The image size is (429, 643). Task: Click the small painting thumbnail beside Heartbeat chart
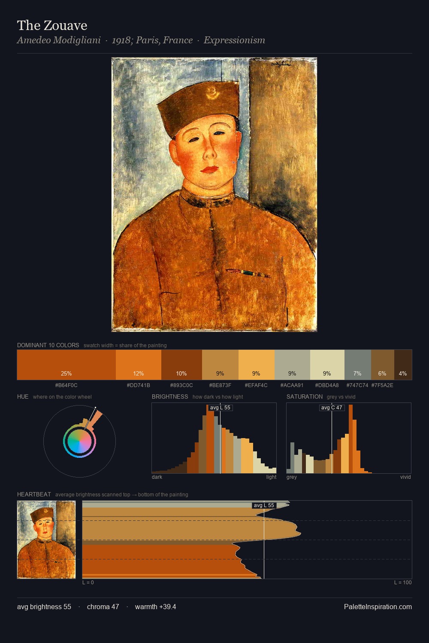pos(46,540)
